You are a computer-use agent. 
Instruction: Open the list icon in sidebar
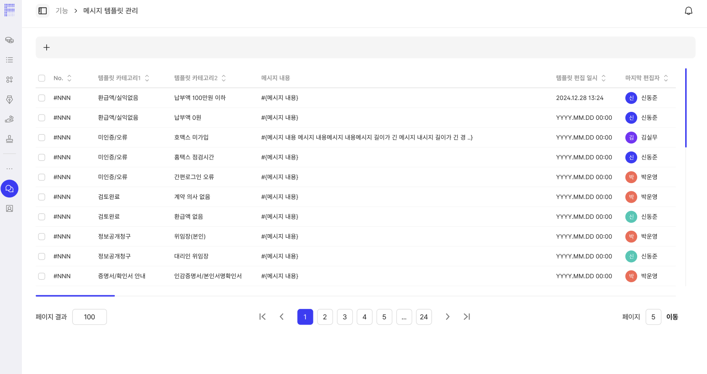(x=10, y=60)
